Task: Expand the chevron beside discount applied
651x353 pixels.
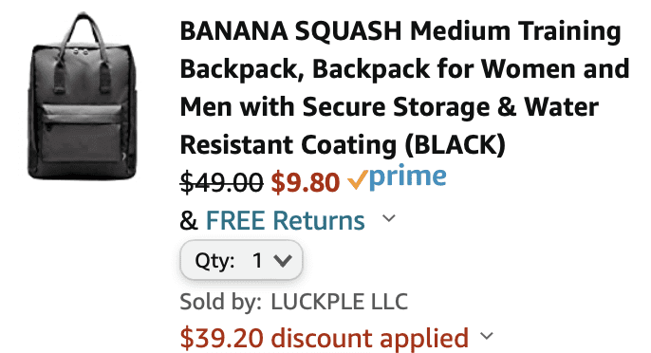Action: click(487, 335)
